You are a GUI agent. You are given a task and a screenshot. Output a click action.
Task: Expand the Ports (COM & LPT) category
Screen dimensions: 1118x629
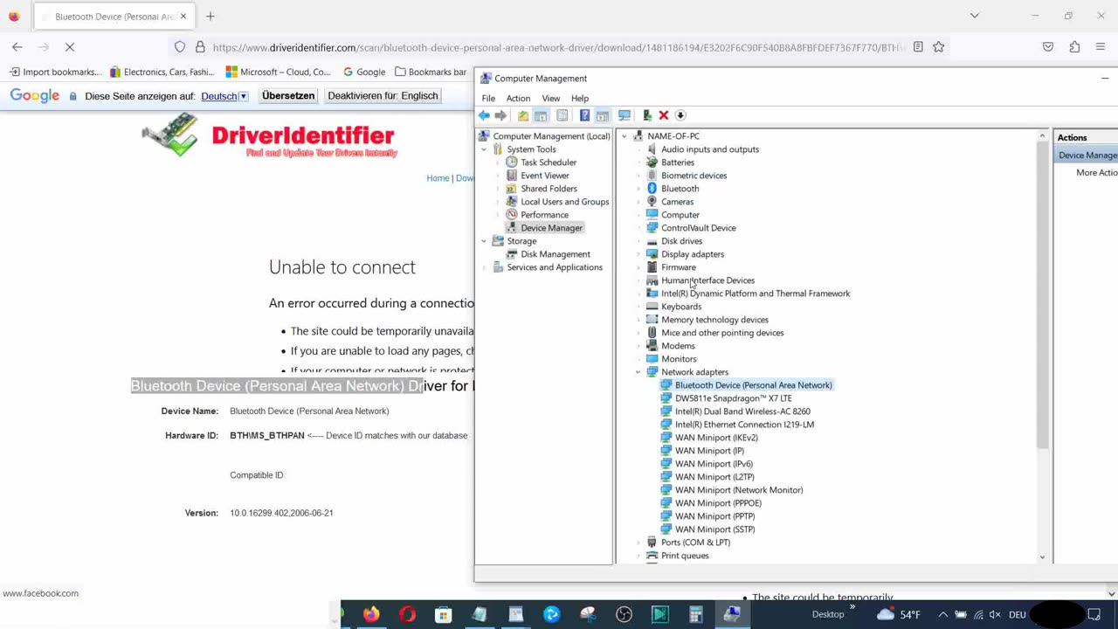pyautogui.click(x=638, y=543)
